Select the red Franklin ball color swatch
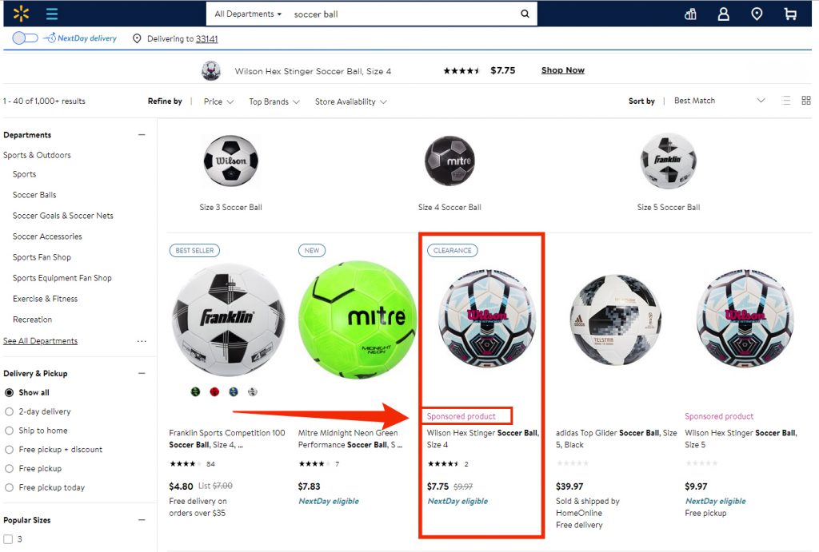The height and width of the screenshot is (552, 819). (x=214, y=391)
